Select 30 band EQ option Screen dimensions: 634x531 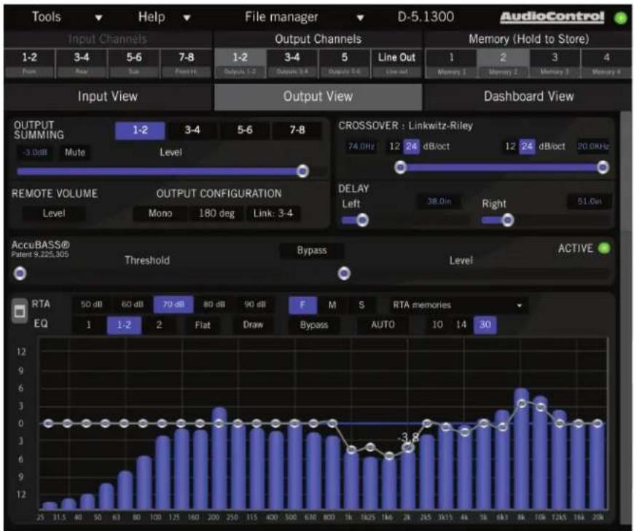pyautogui.click(x=485, y=325)
